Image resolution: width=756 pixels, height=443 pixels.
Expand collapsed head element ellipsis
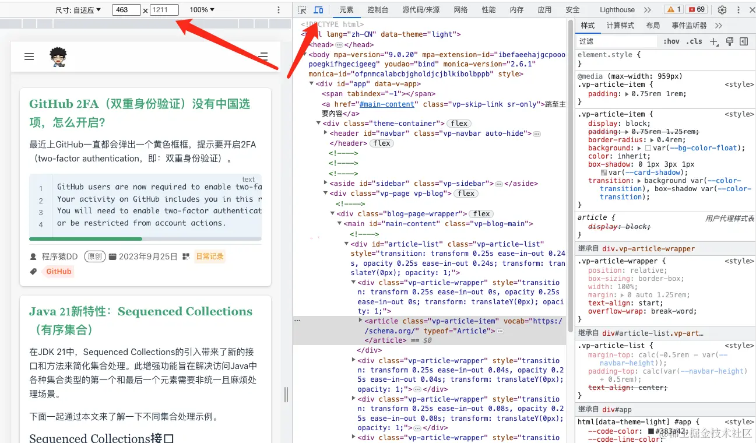tap(339, 45)
